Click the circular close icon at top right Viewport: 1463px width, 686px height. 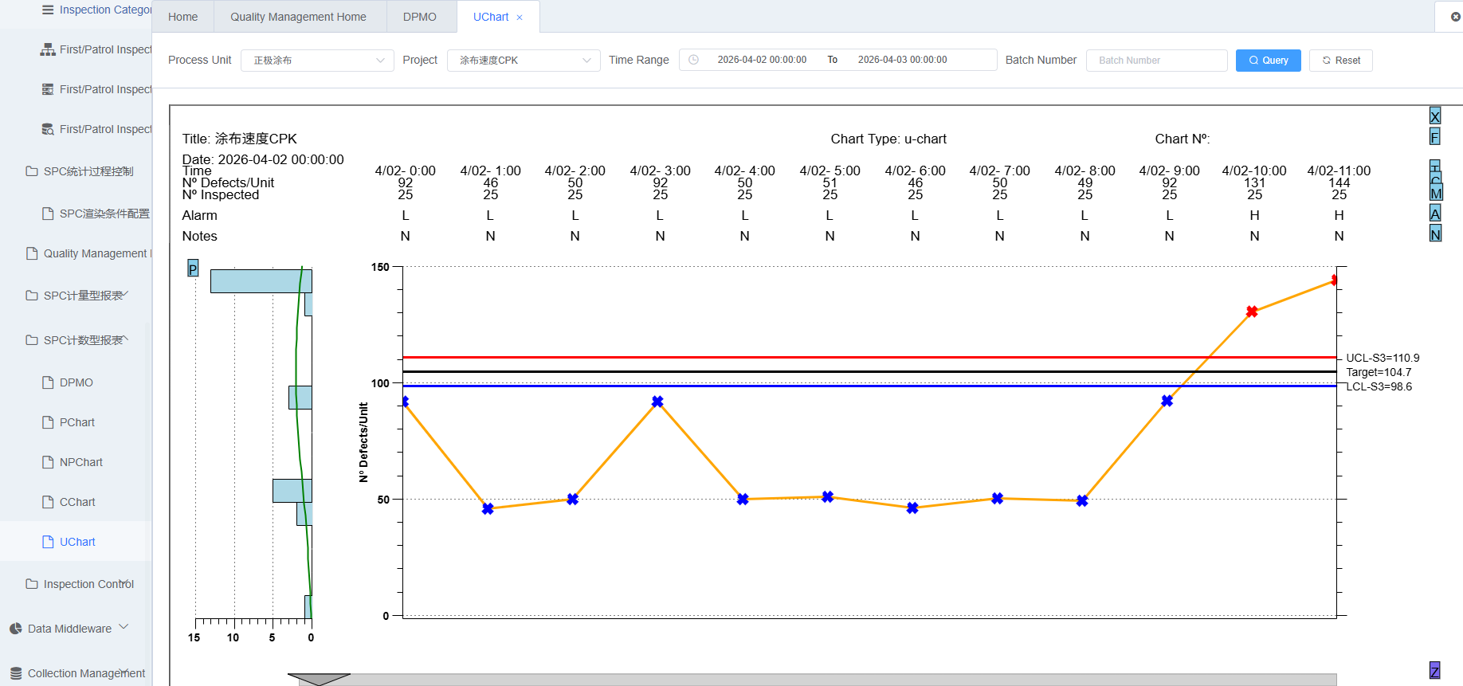click(1456, 17)
